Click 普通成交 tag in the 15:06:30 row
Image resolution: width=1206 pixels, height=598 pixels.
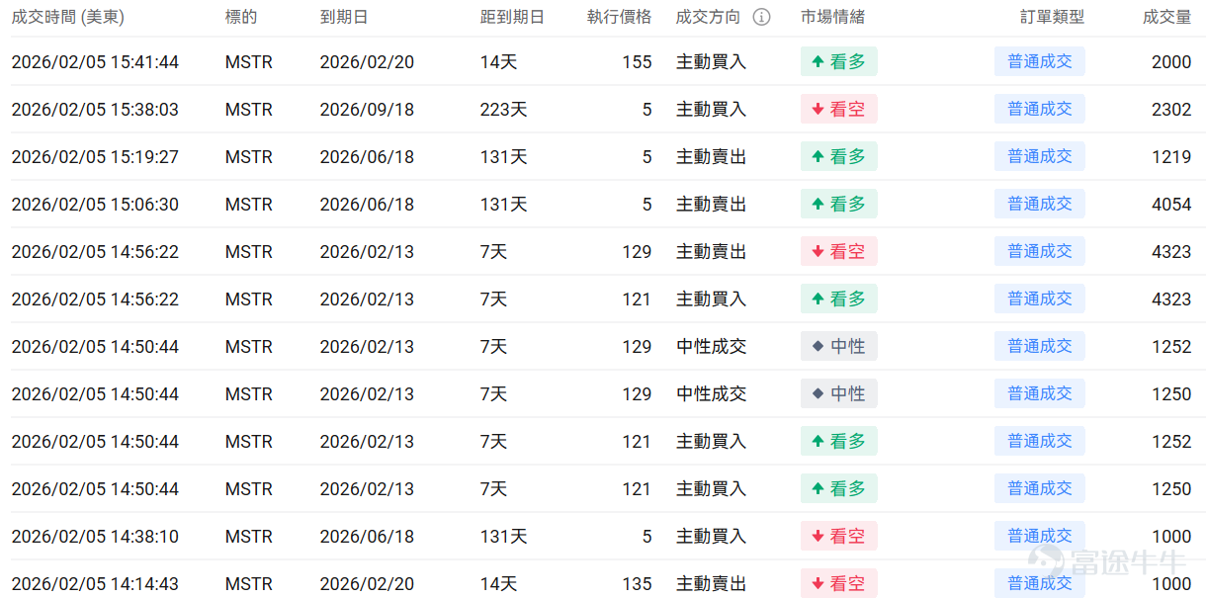point(1040,205)
